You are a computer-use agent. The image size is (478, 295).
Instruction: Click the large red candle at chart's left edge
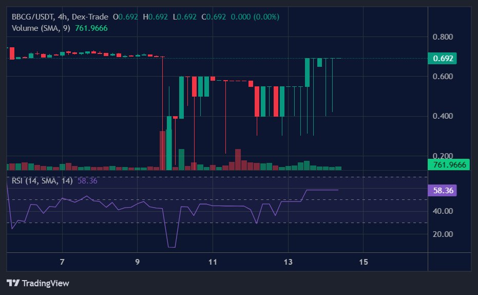click(12, 53)
